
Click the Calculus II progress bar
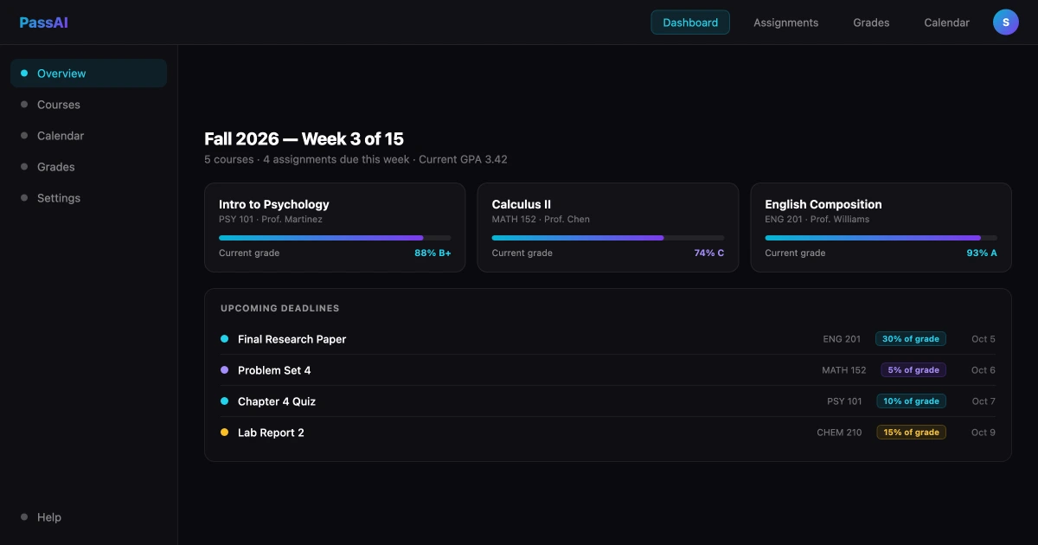(x=608, y=238)
